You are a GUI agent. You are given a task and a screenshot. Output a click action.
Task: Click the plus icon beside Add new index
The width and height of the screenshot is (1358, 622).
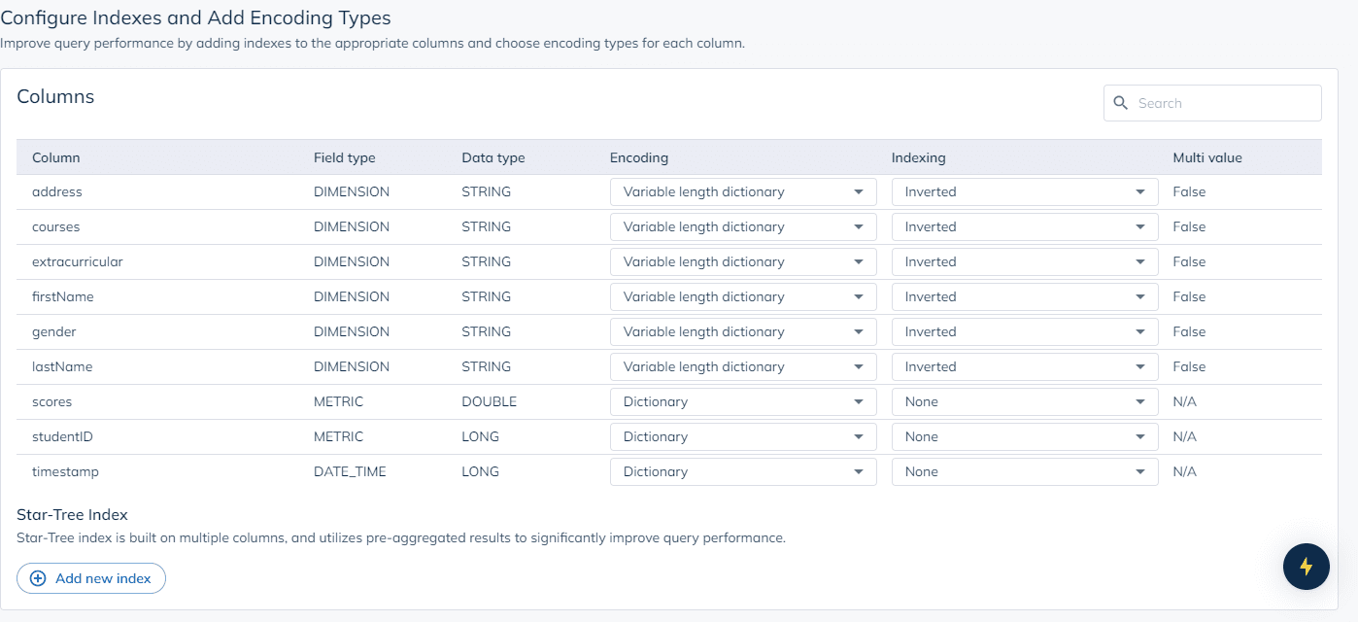(37, 578)
